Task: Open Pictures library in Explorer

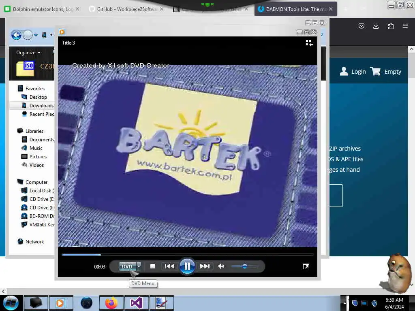Action: point(38,157)
